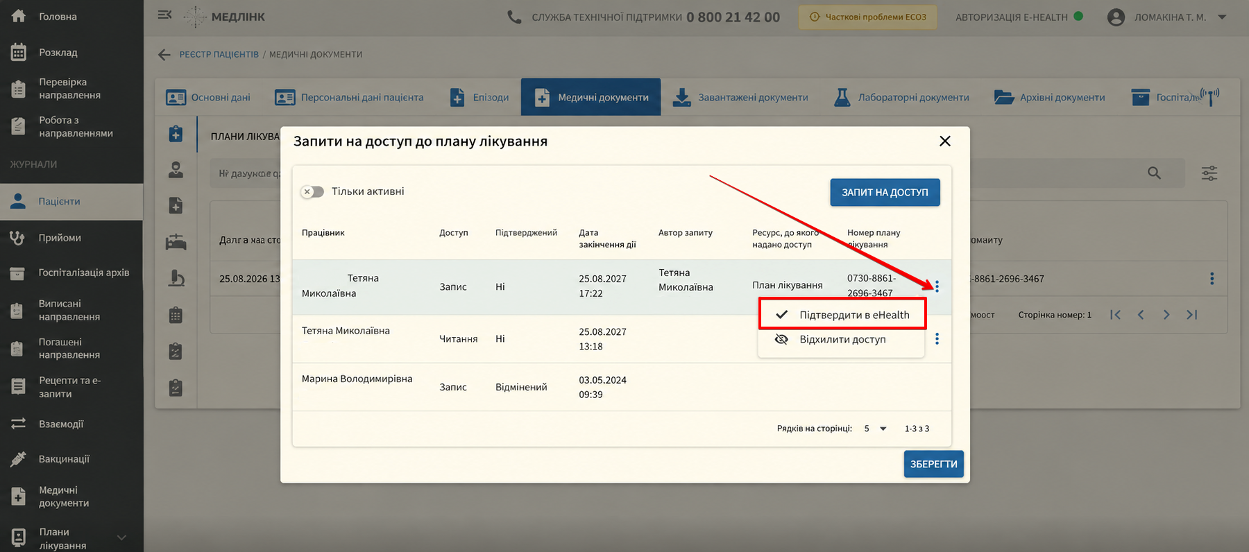The height and width of the screenshot is (552, 1249).
Task: Go to first page arrow
Action: (1116, 315)
